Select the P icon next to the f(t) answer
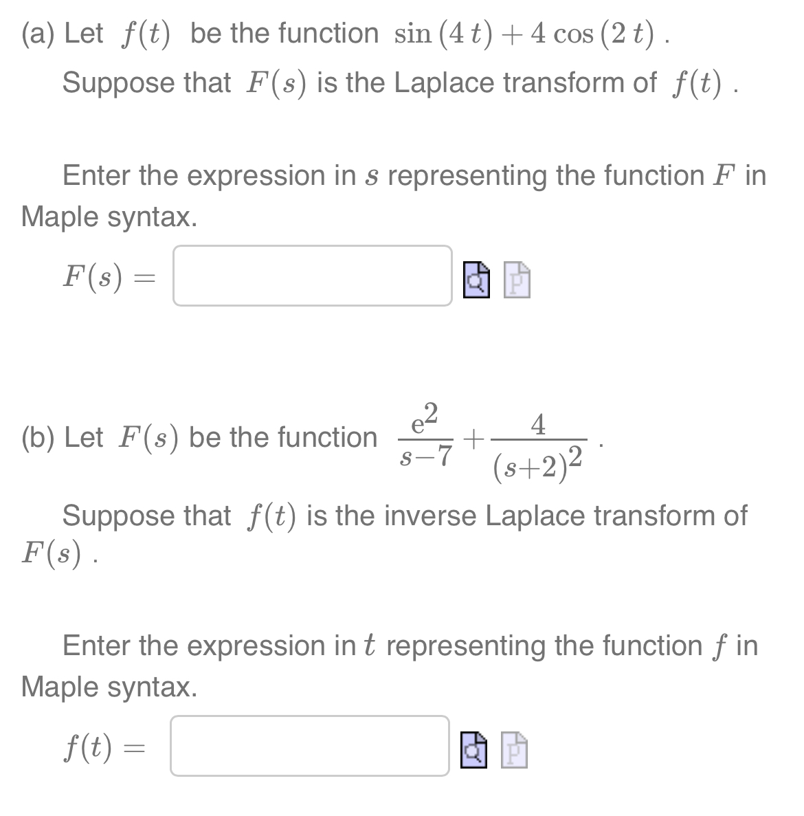Viewport: 804px width, 816px height. 515,749
